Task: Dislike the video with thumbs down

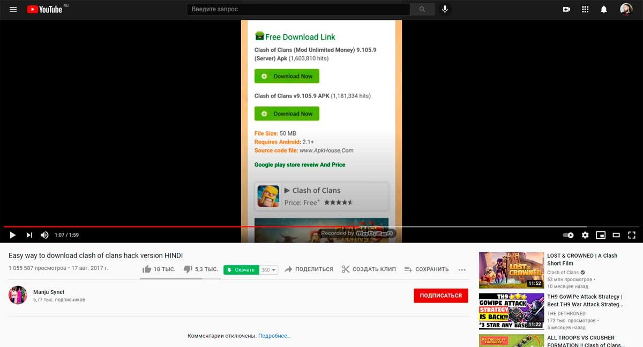Action: (x=200, y=269)
